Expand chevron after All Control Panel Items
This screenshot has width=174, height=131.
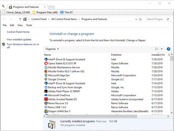79,19
